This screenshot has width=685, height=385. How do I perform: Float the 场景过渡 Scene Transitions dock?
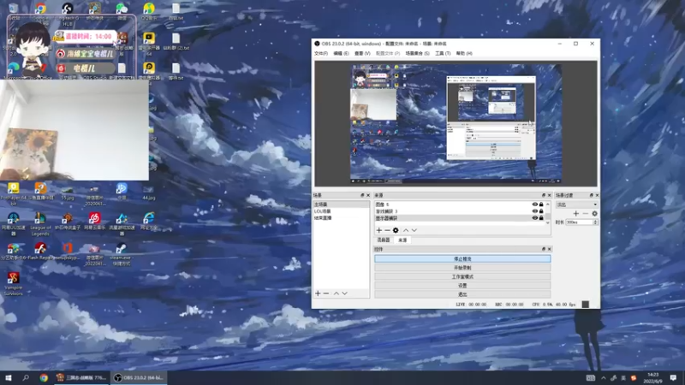click(592, 195)
